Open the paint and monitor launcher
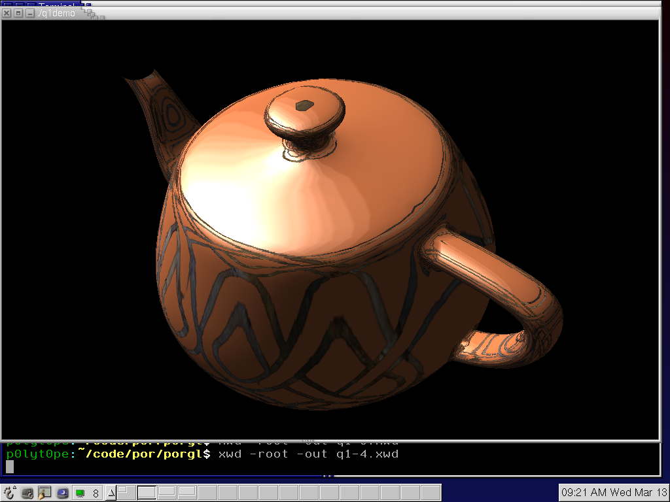Screen dimensions: 670x502 (x=44, y=493)
